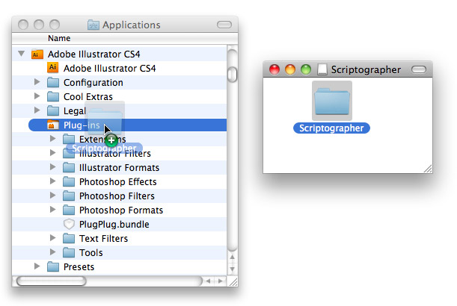This screenshot has height=306, width=457.
Task: Select the top-level Adobe Illustrator CS4 folder name
Action: (93, 54)
